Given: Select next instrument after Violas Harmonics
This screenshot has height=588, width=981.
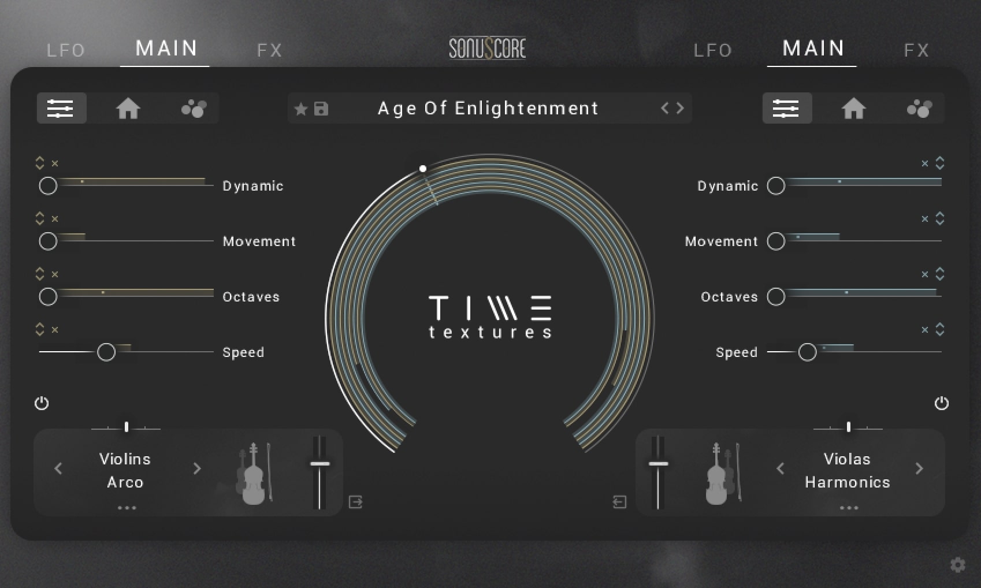Looking at the screenshot, I should pos(919,468).
